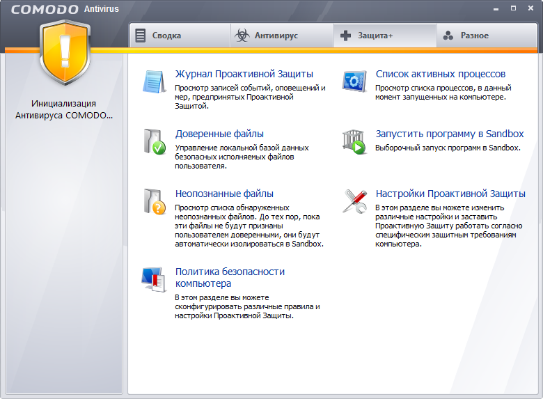Click description starting 'Просмотр записей событий'
Image resolution: width=543 pixels, height=399 pixels.
(250, 97)
